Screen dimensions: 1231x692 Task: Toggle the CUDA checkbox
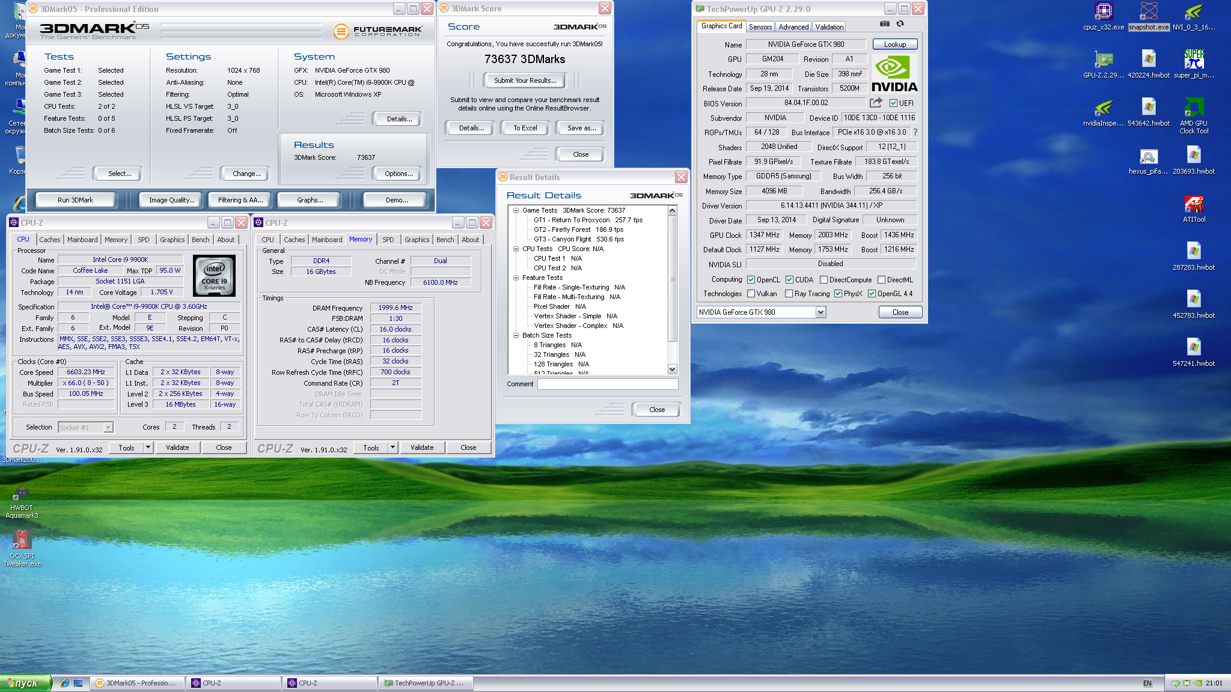tap(789, 279)
